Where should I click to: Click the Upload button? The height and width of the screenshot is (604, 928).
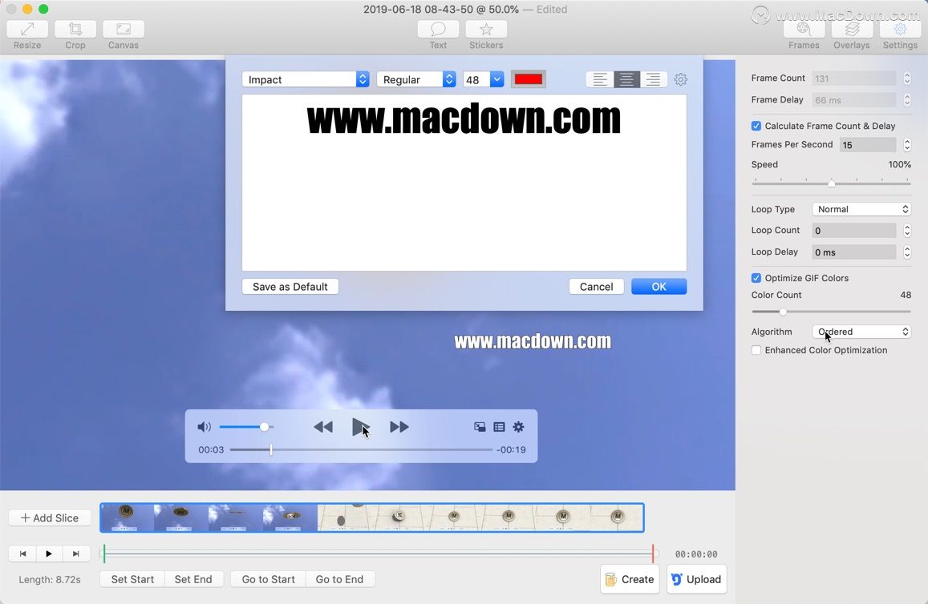point(696,579)
